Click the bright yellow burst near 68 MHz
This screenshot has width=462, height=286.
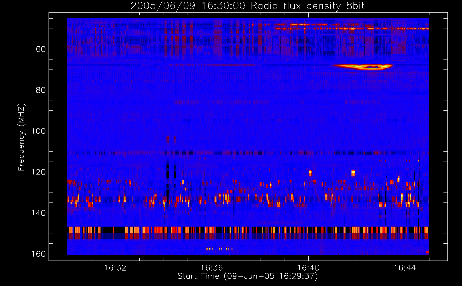362,67
